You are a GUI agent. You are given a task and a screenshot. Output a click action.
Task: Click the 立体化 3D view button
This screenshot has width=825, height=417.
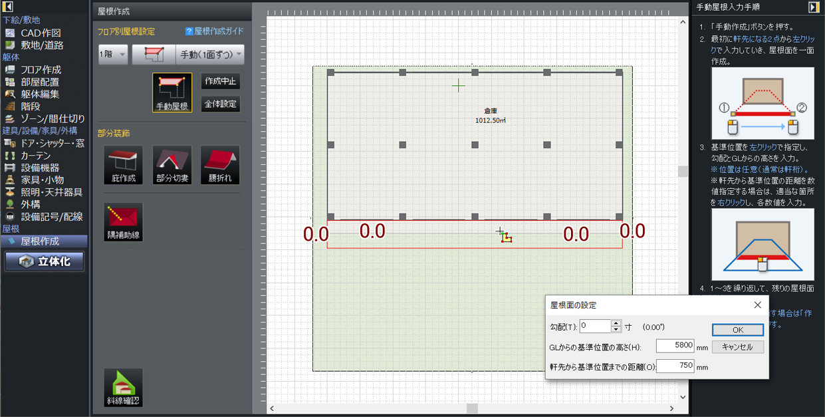point(45,261)
